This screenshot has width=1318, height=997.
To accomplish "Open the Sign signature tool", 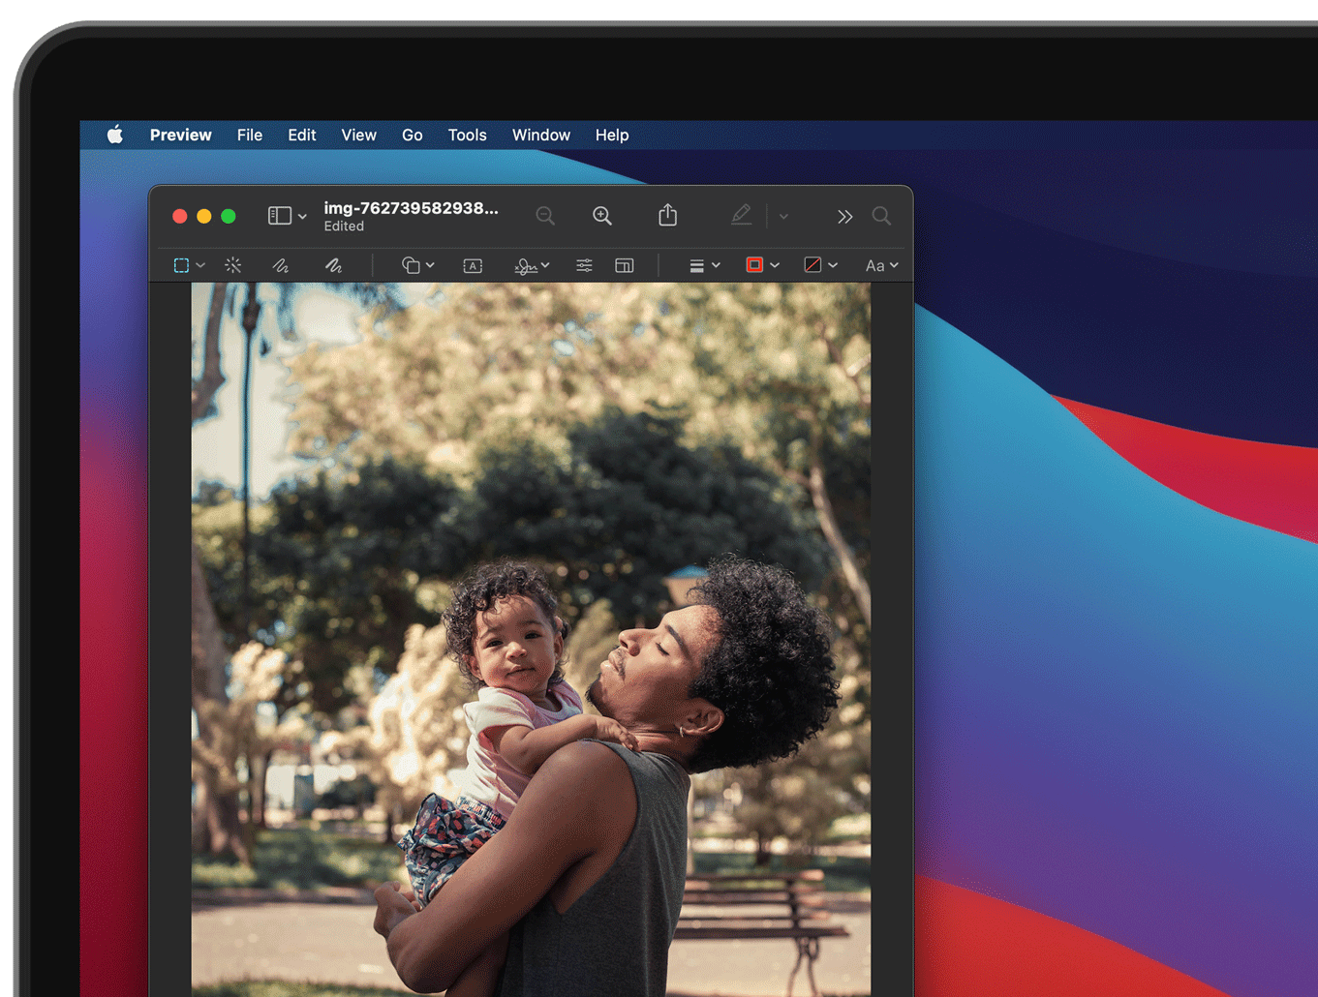I will pyautogui.click(x=526, y=266).
